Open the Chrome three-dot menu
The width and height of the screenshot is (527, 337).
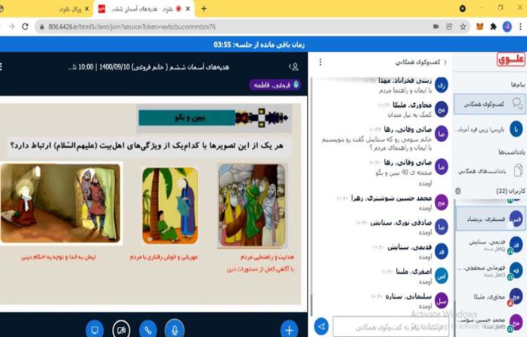(x=520, y=27)
